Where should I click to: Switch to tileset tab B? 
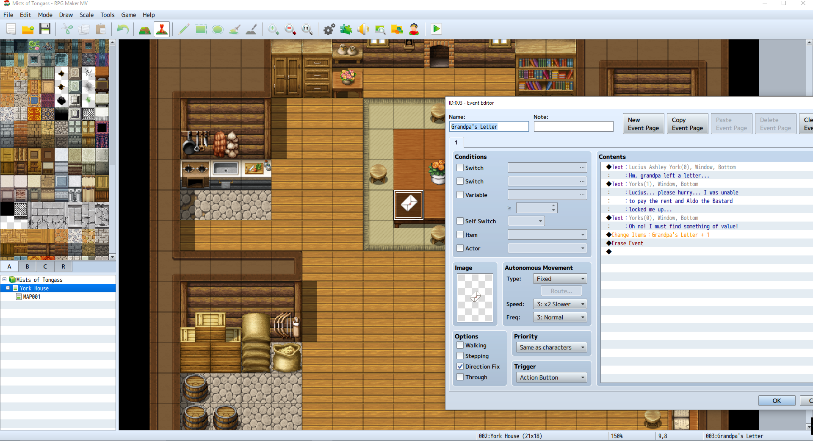point(28,266)
